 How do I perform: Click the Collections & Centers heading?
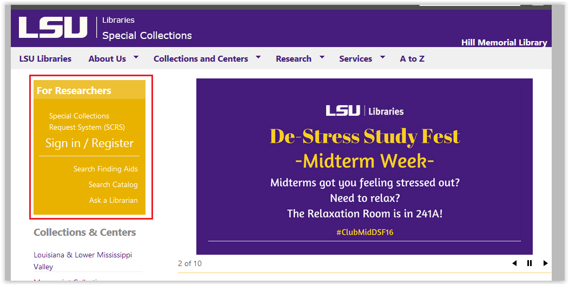(x=85, y=233)
